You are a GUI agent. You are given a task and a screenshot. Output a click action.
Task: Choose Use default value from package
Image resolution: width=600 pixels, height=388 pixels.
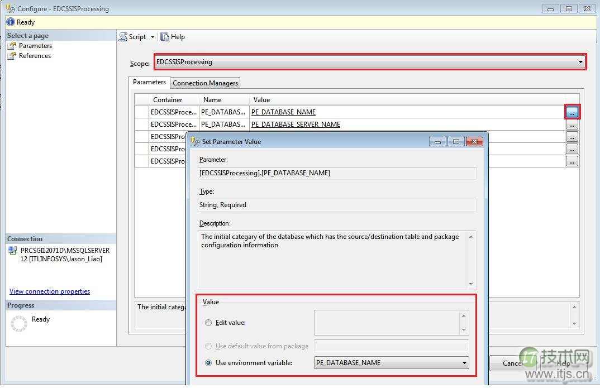(208, 346)
